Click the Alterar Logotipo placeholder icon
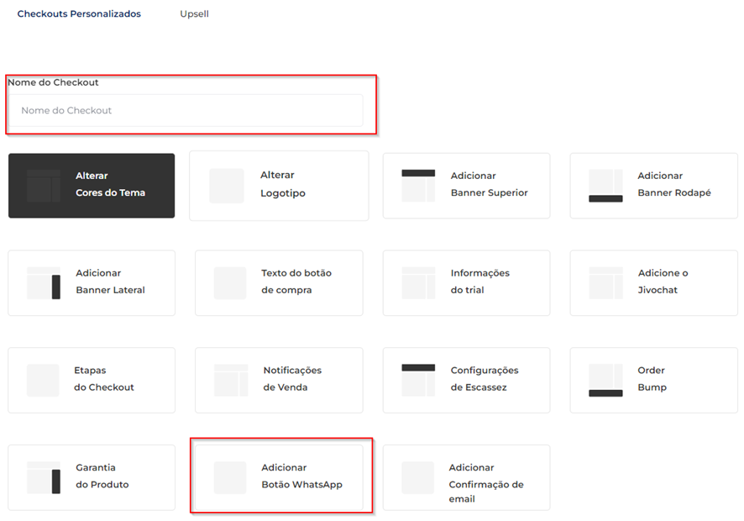The width and height of the screenshot is (744, 521). pos(227,186)
